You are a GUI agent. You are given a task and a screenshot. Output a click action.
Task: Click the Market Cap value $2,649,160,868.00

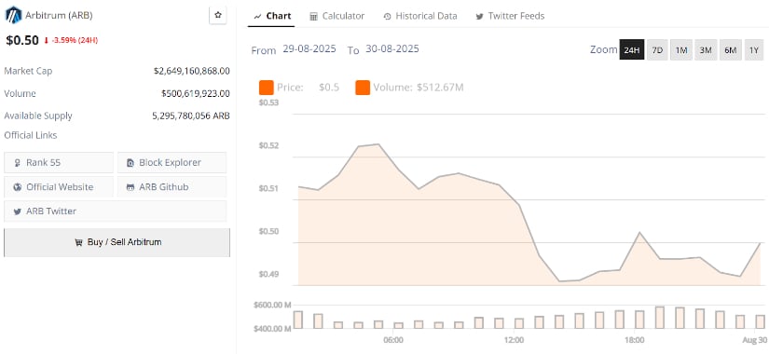[x=192, y=71]
